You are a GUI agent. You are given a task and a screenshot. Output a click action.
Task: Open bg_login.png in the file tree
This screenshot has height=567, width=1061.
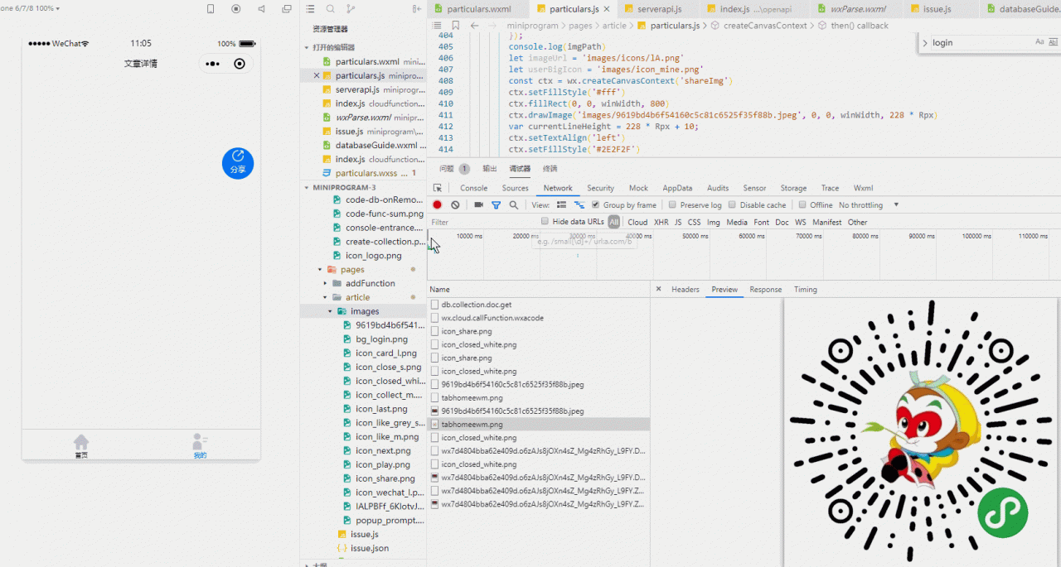click(x=381, y=339)
